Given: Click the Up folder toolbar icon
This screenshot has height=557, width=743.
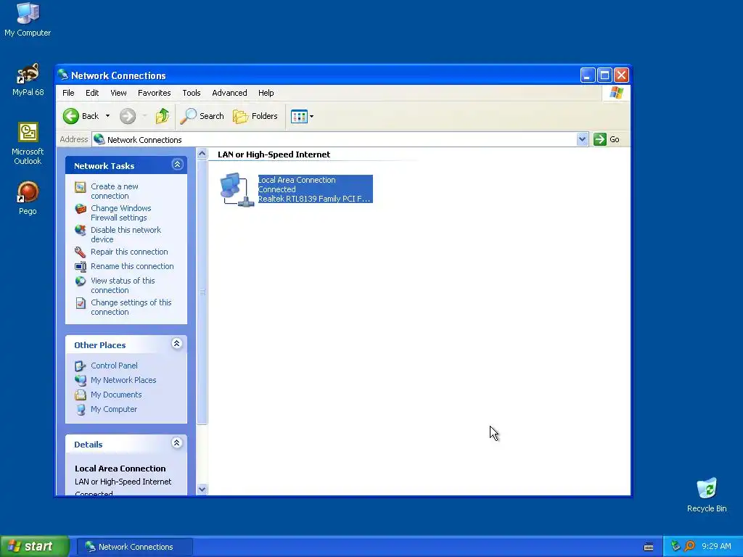Looking at the screenshot, I should click(163, 116).
